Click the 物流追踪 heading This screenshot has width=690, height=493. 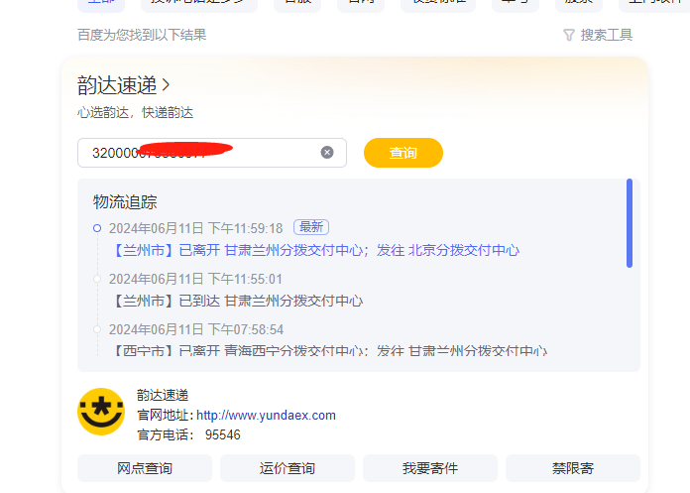pos(125,202)
